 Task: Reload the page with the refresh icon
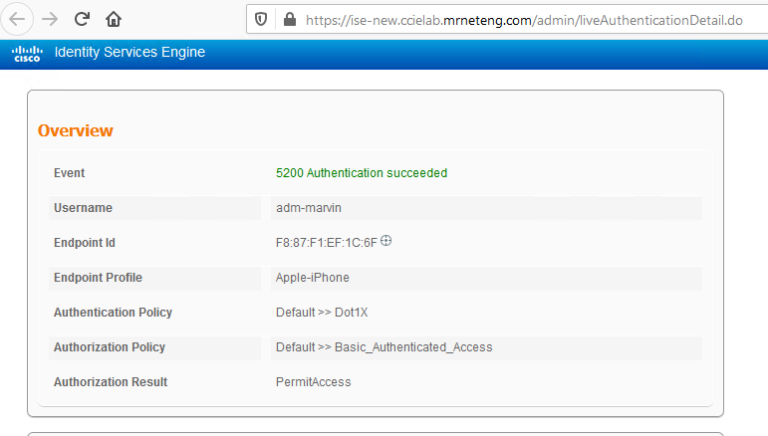point(82,19)
